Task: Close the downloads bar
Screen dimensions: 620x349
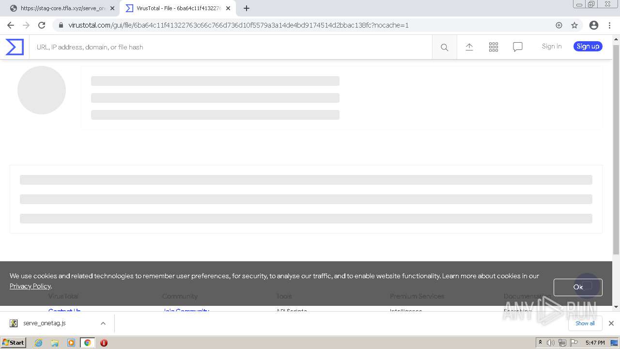Action: pyautogui.click(x=611, y=323)
